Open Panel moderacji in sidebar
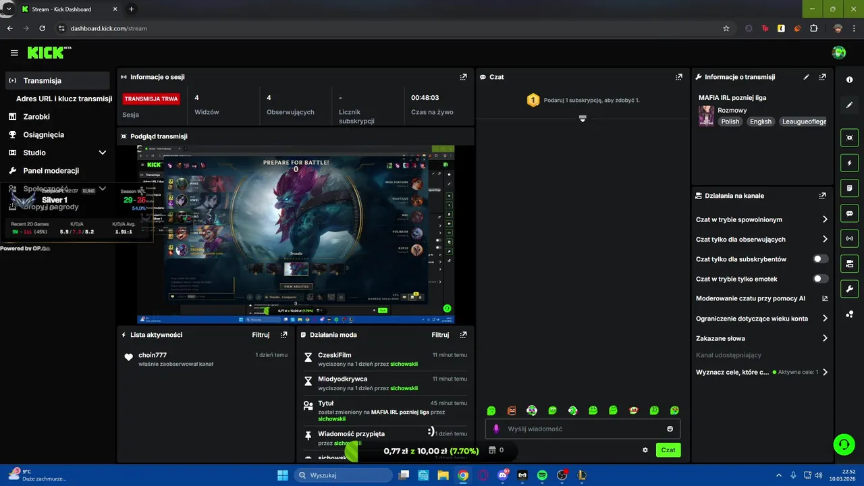Screen dimensions: 864x486 click(57, 171)
